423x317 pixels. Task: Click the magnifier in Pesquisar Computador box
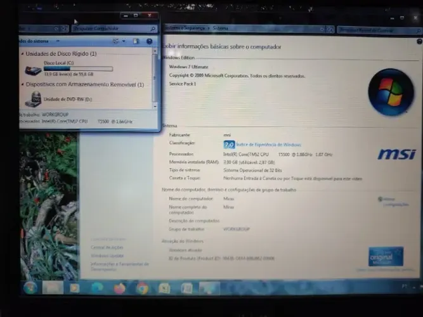pos(153,29)
